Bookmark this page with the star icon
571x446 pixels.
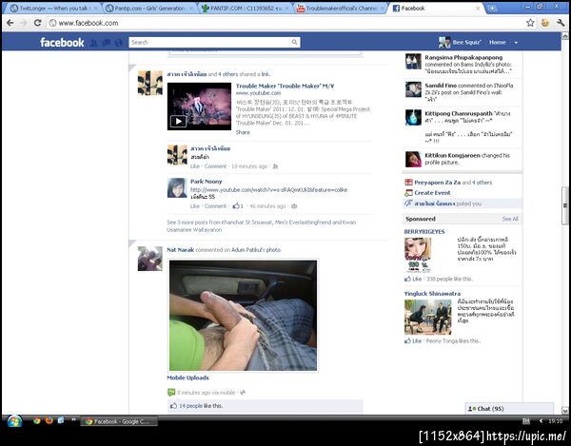pos(530,23)
